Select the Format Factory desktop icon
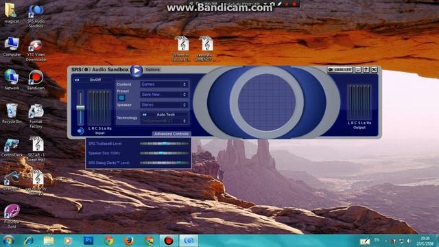This screenshot has width=439, height=247. pyautogui.click(x=36, y=116)
